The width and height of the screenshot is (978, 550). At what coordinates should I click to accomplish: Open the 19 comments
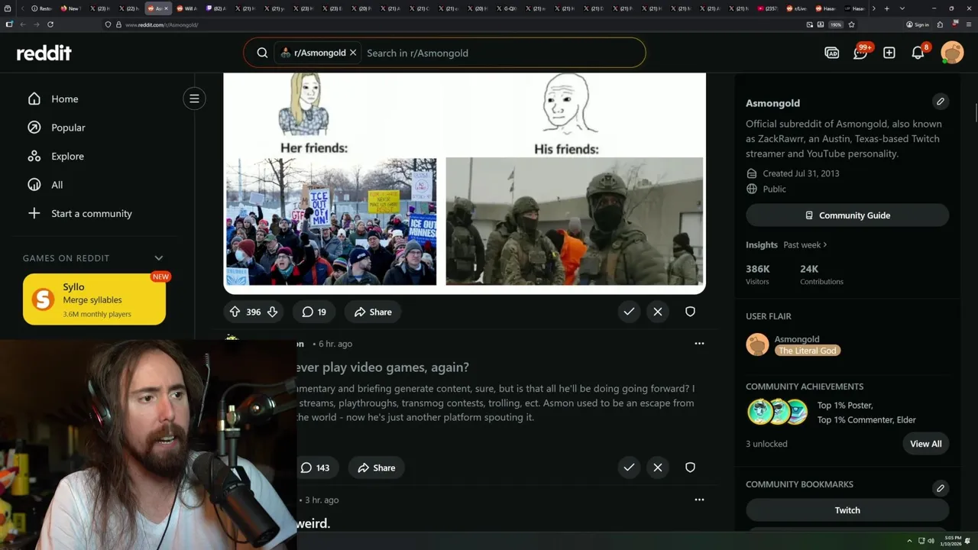pyautogui.click(x=314, y=312)
